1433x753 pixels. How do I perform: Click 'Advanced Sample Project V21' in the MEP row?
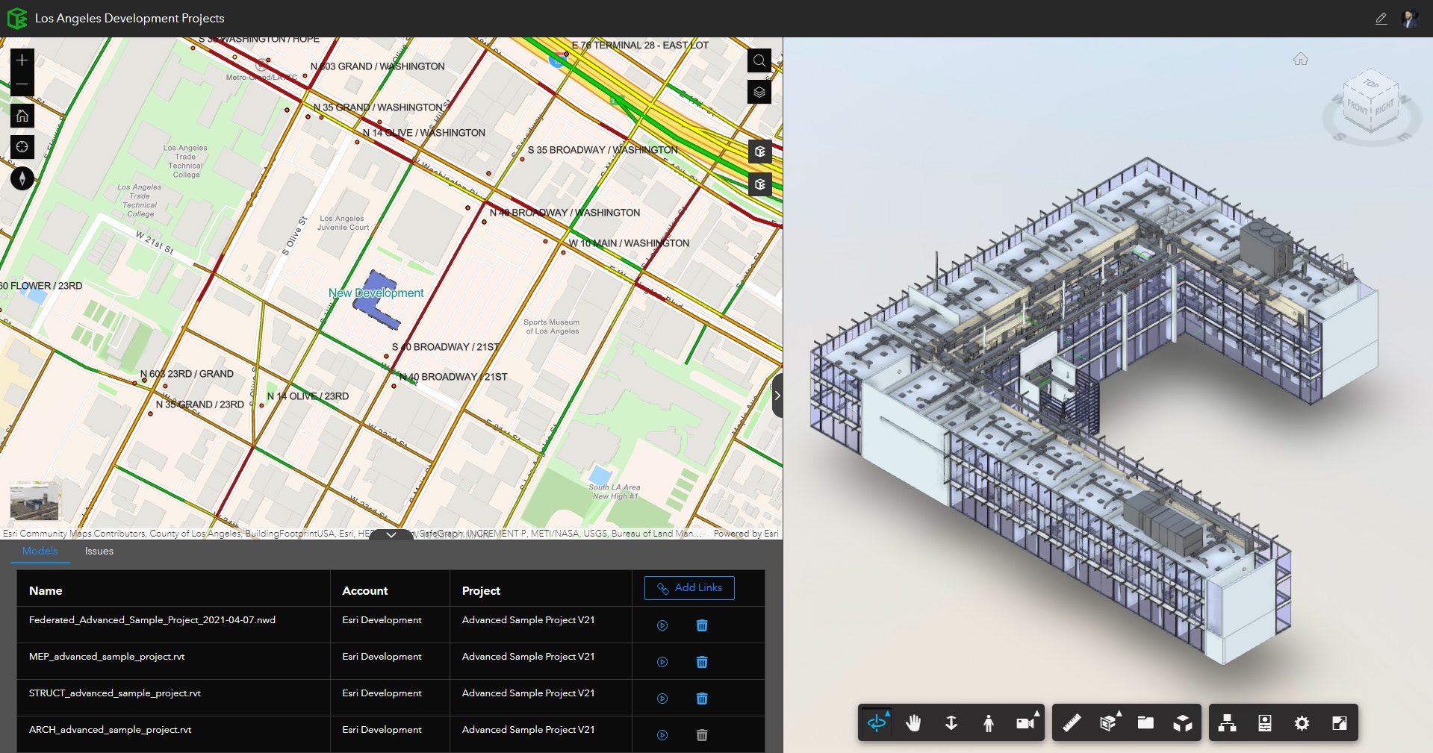click(x=529, y=657)
